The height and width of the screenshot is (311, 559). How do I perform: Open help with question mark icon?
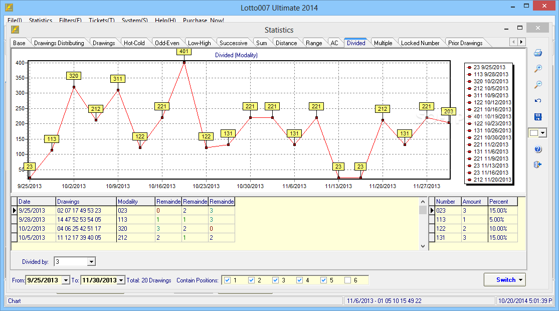click(x=538, y=149)
